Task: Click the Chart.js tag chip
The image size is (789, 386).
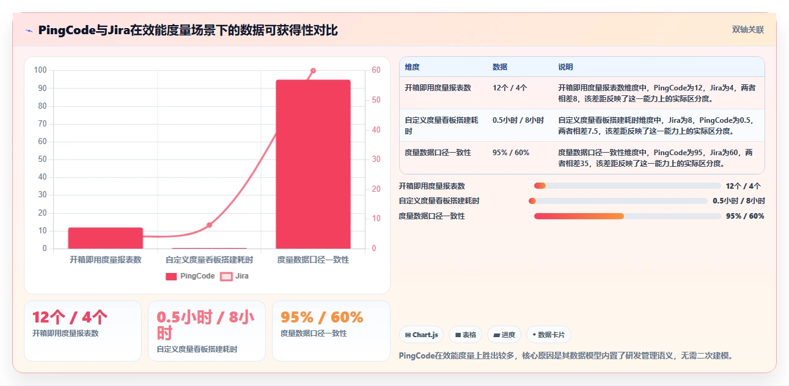Action: [x=421, y=335]
